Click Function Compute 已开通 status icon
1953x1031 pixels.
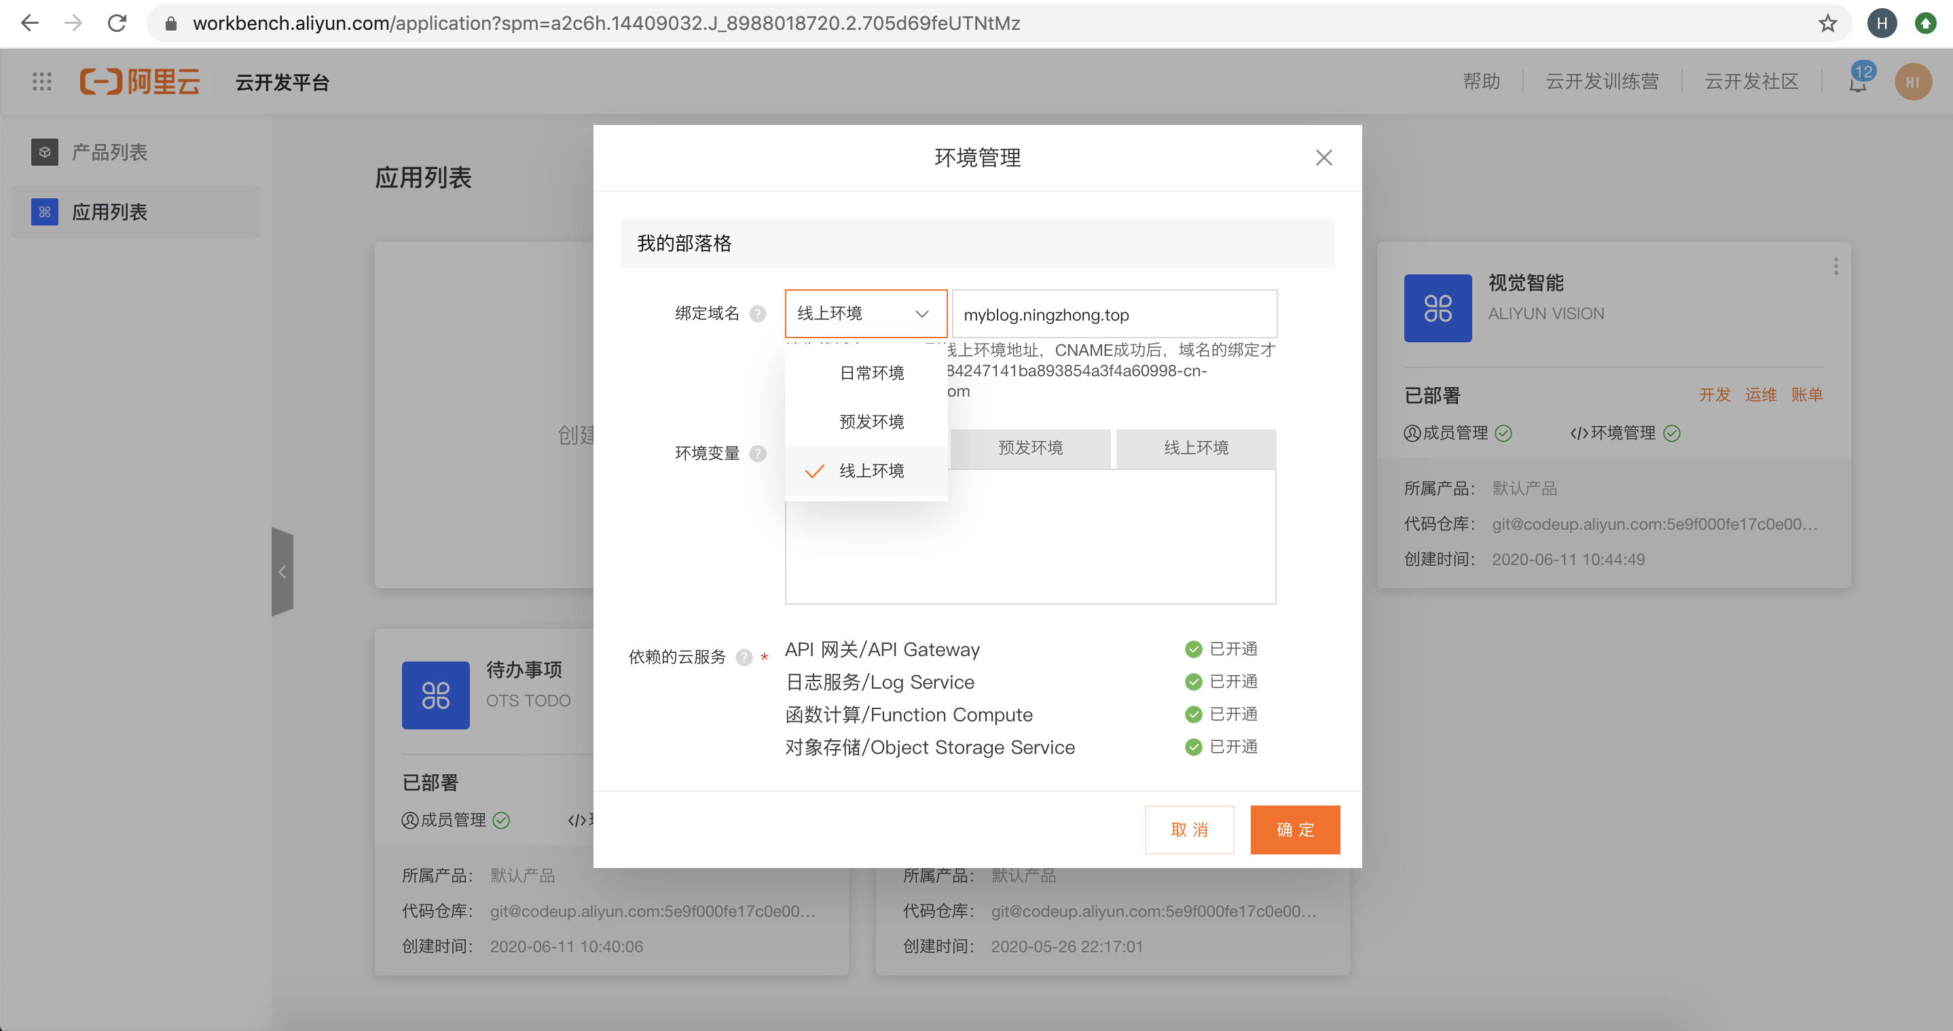(x=1193, y=714)
